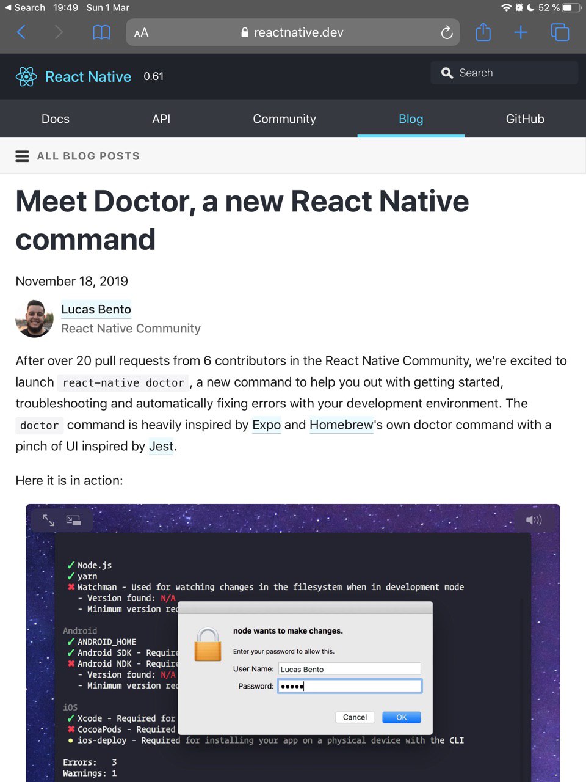This screenshot has width=586, height=782.
Task: Open the AA reader text options
Action: [141, 33]
